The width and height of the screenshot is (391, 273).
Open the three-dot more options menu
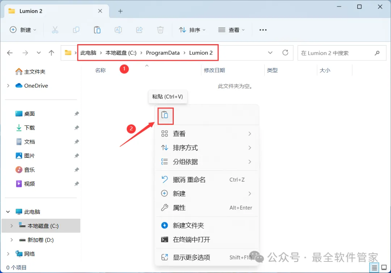(263, 30)
